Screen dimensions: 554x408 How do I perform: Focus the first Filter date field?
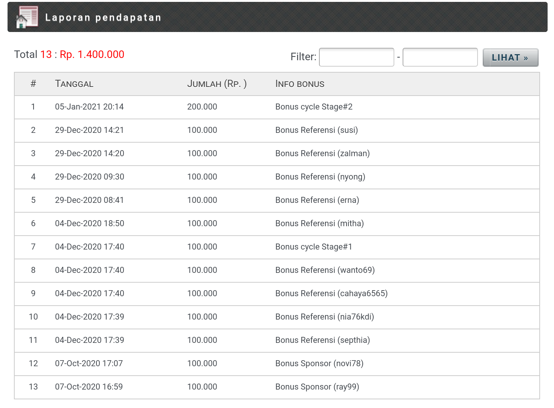[356, 57]
